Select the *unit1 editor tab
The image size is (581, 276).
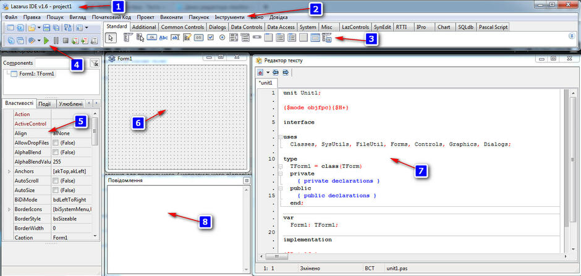(x=265, y=83)
